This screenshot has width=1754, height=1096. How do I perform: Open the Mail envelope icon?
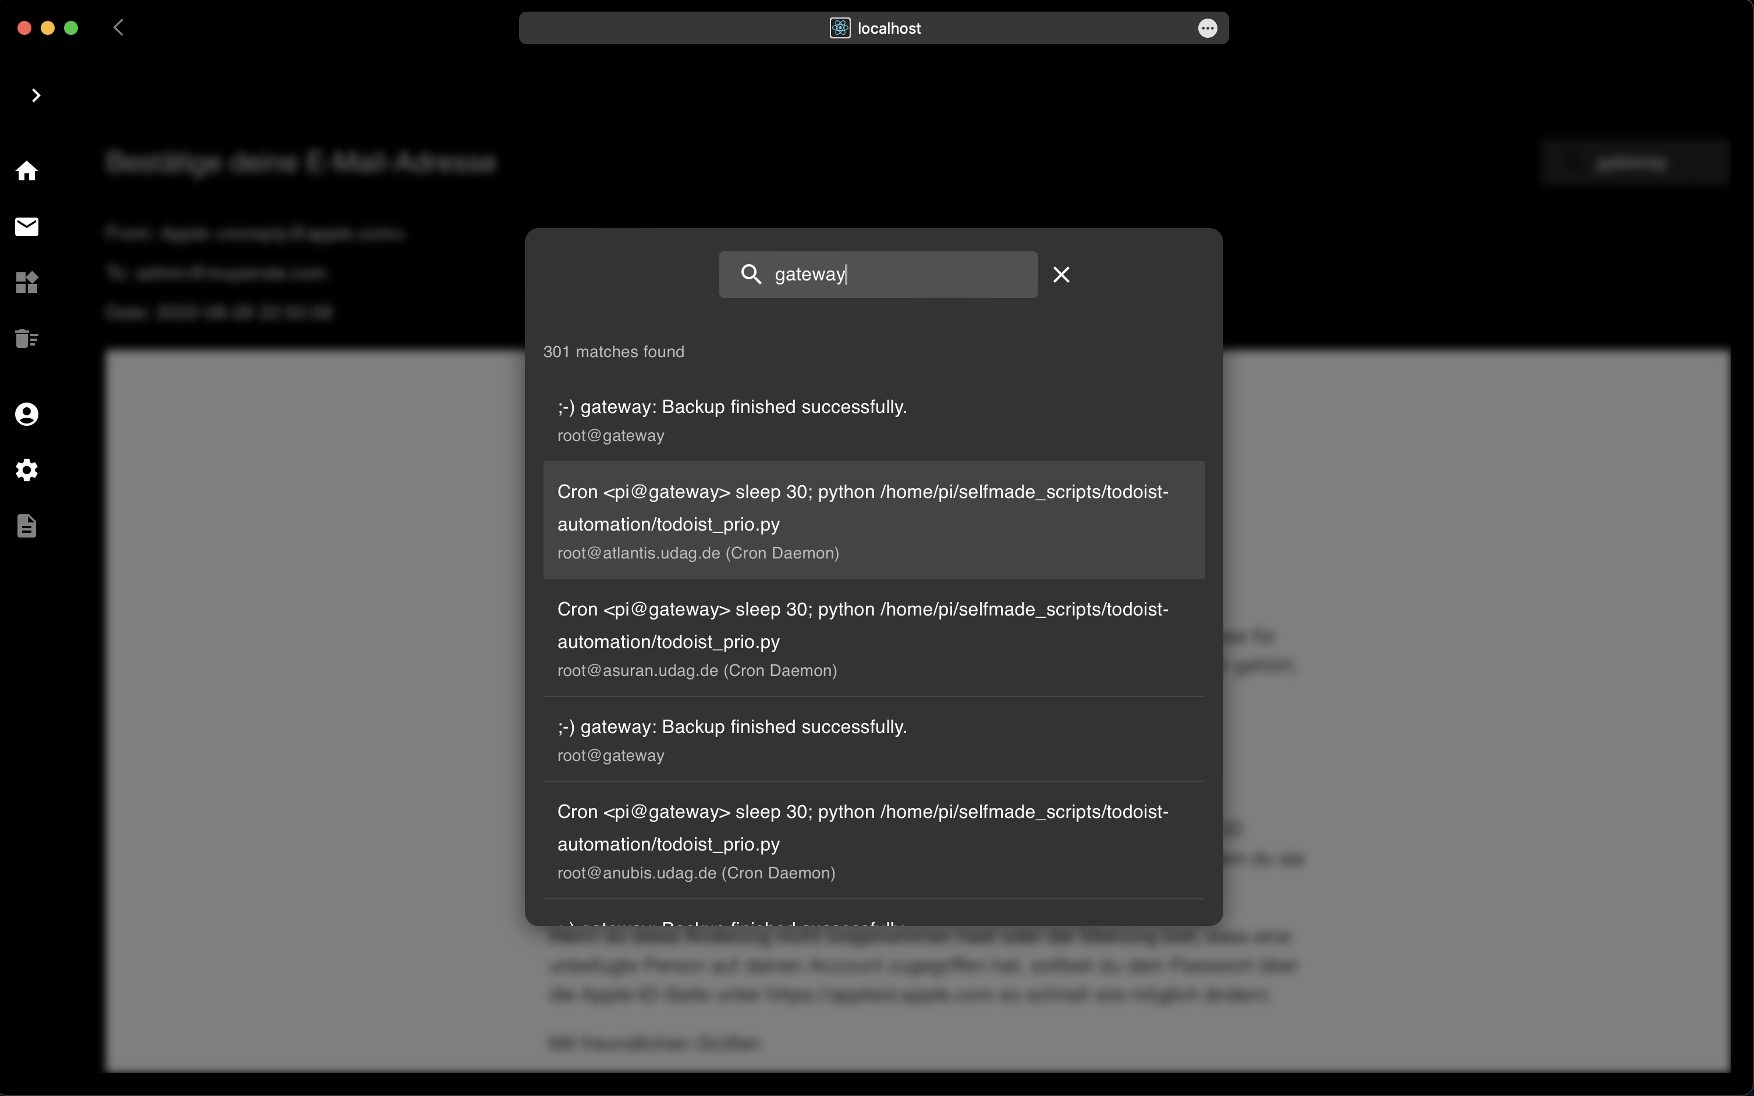tap(27, 227)
